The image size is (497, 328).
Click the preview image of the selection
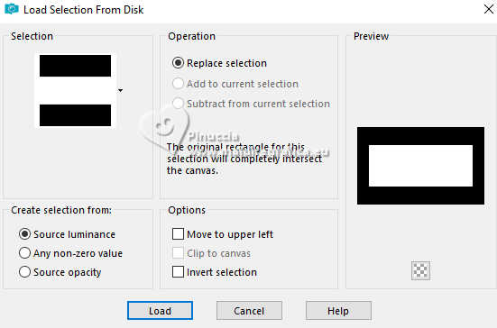point(420,166)
